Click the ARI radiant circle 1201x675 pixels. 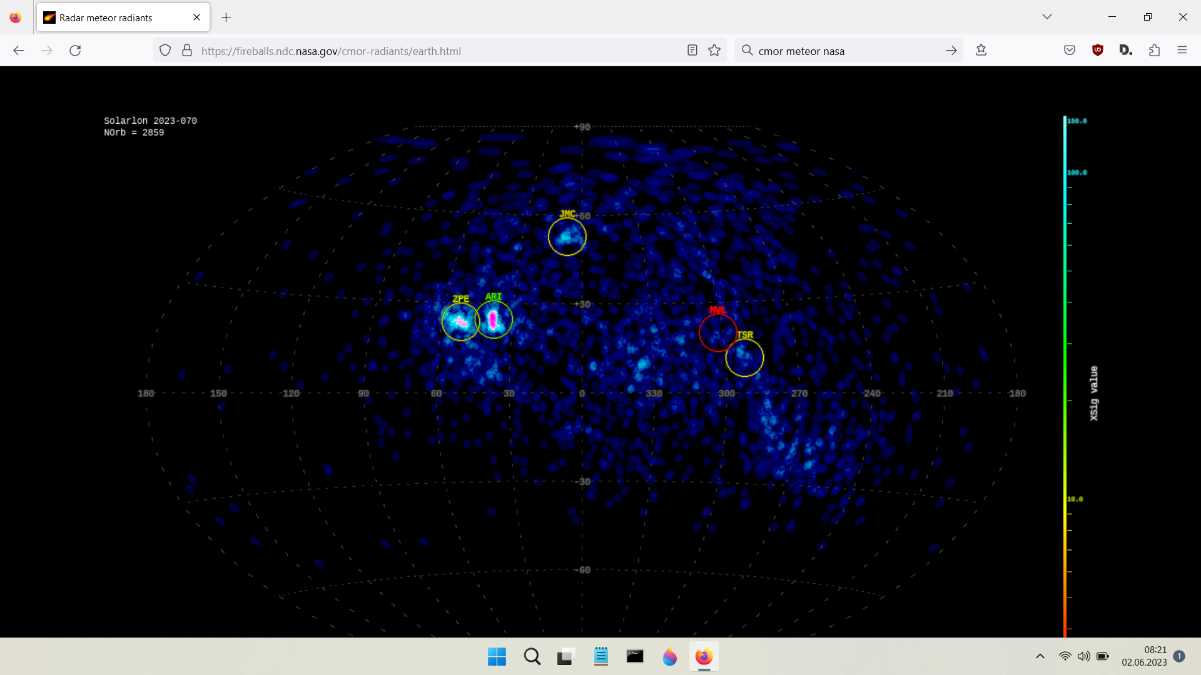coord(494,319)
